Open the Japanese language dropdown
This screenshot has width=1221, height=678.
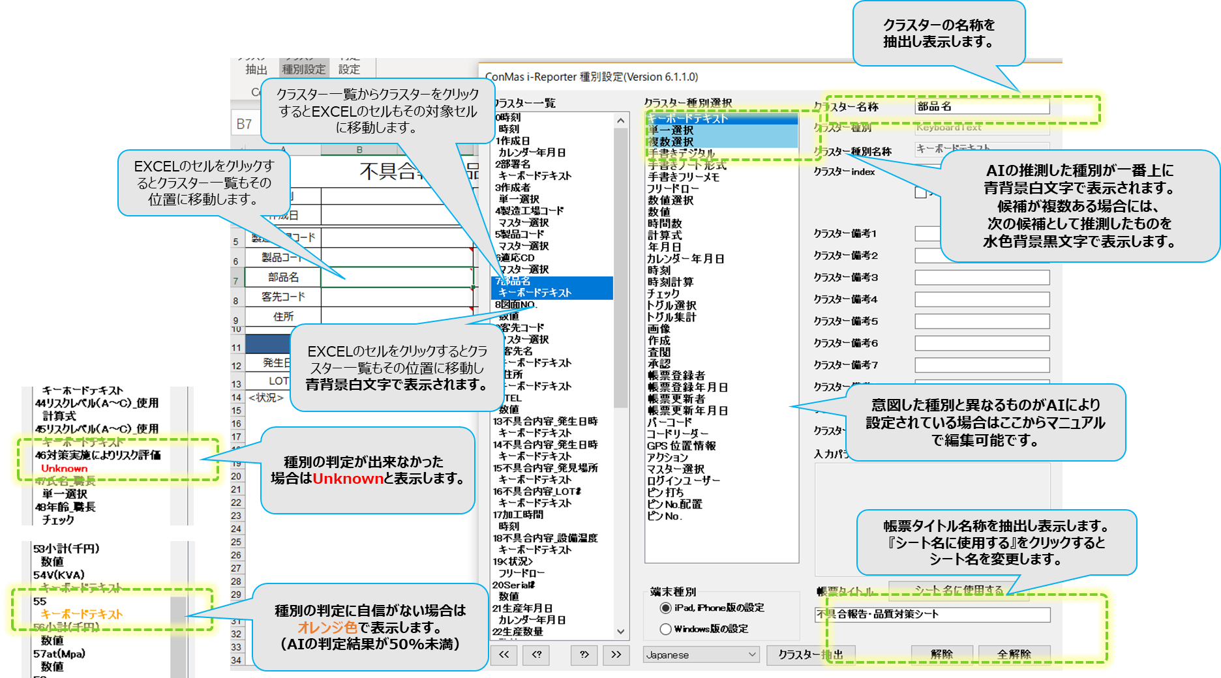[x=701, y=655]
